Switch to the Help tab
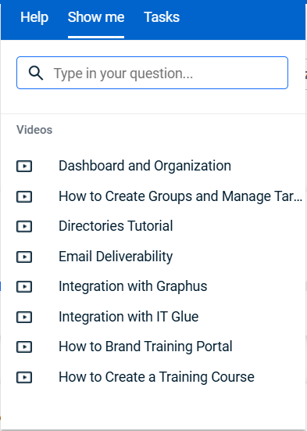The width and height of the screenshot is (307, 431). coord(34,17)
